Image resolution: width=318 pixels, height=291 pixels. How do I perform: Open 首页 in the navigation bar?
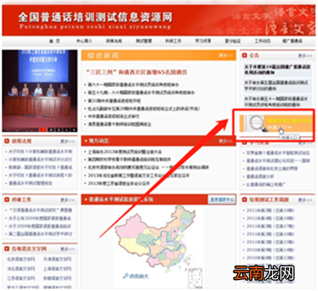(x=55, y=41)
